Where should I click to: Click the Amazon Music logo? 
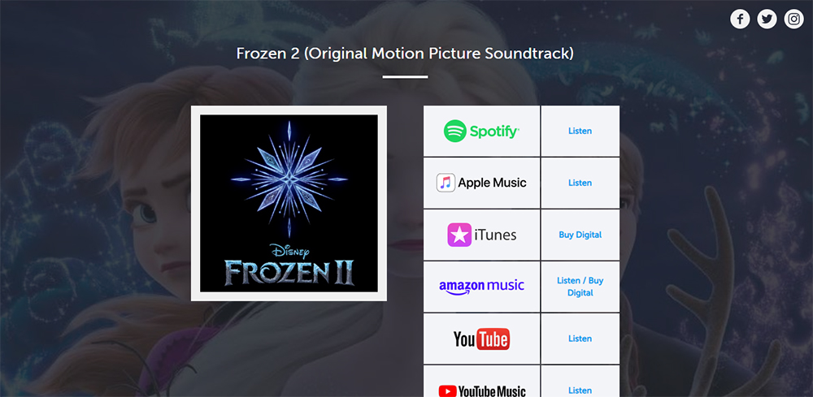tap(481, 287)
